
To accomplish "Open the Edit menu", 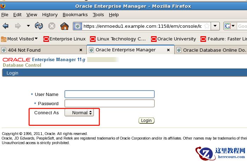I will click(17, 15).
